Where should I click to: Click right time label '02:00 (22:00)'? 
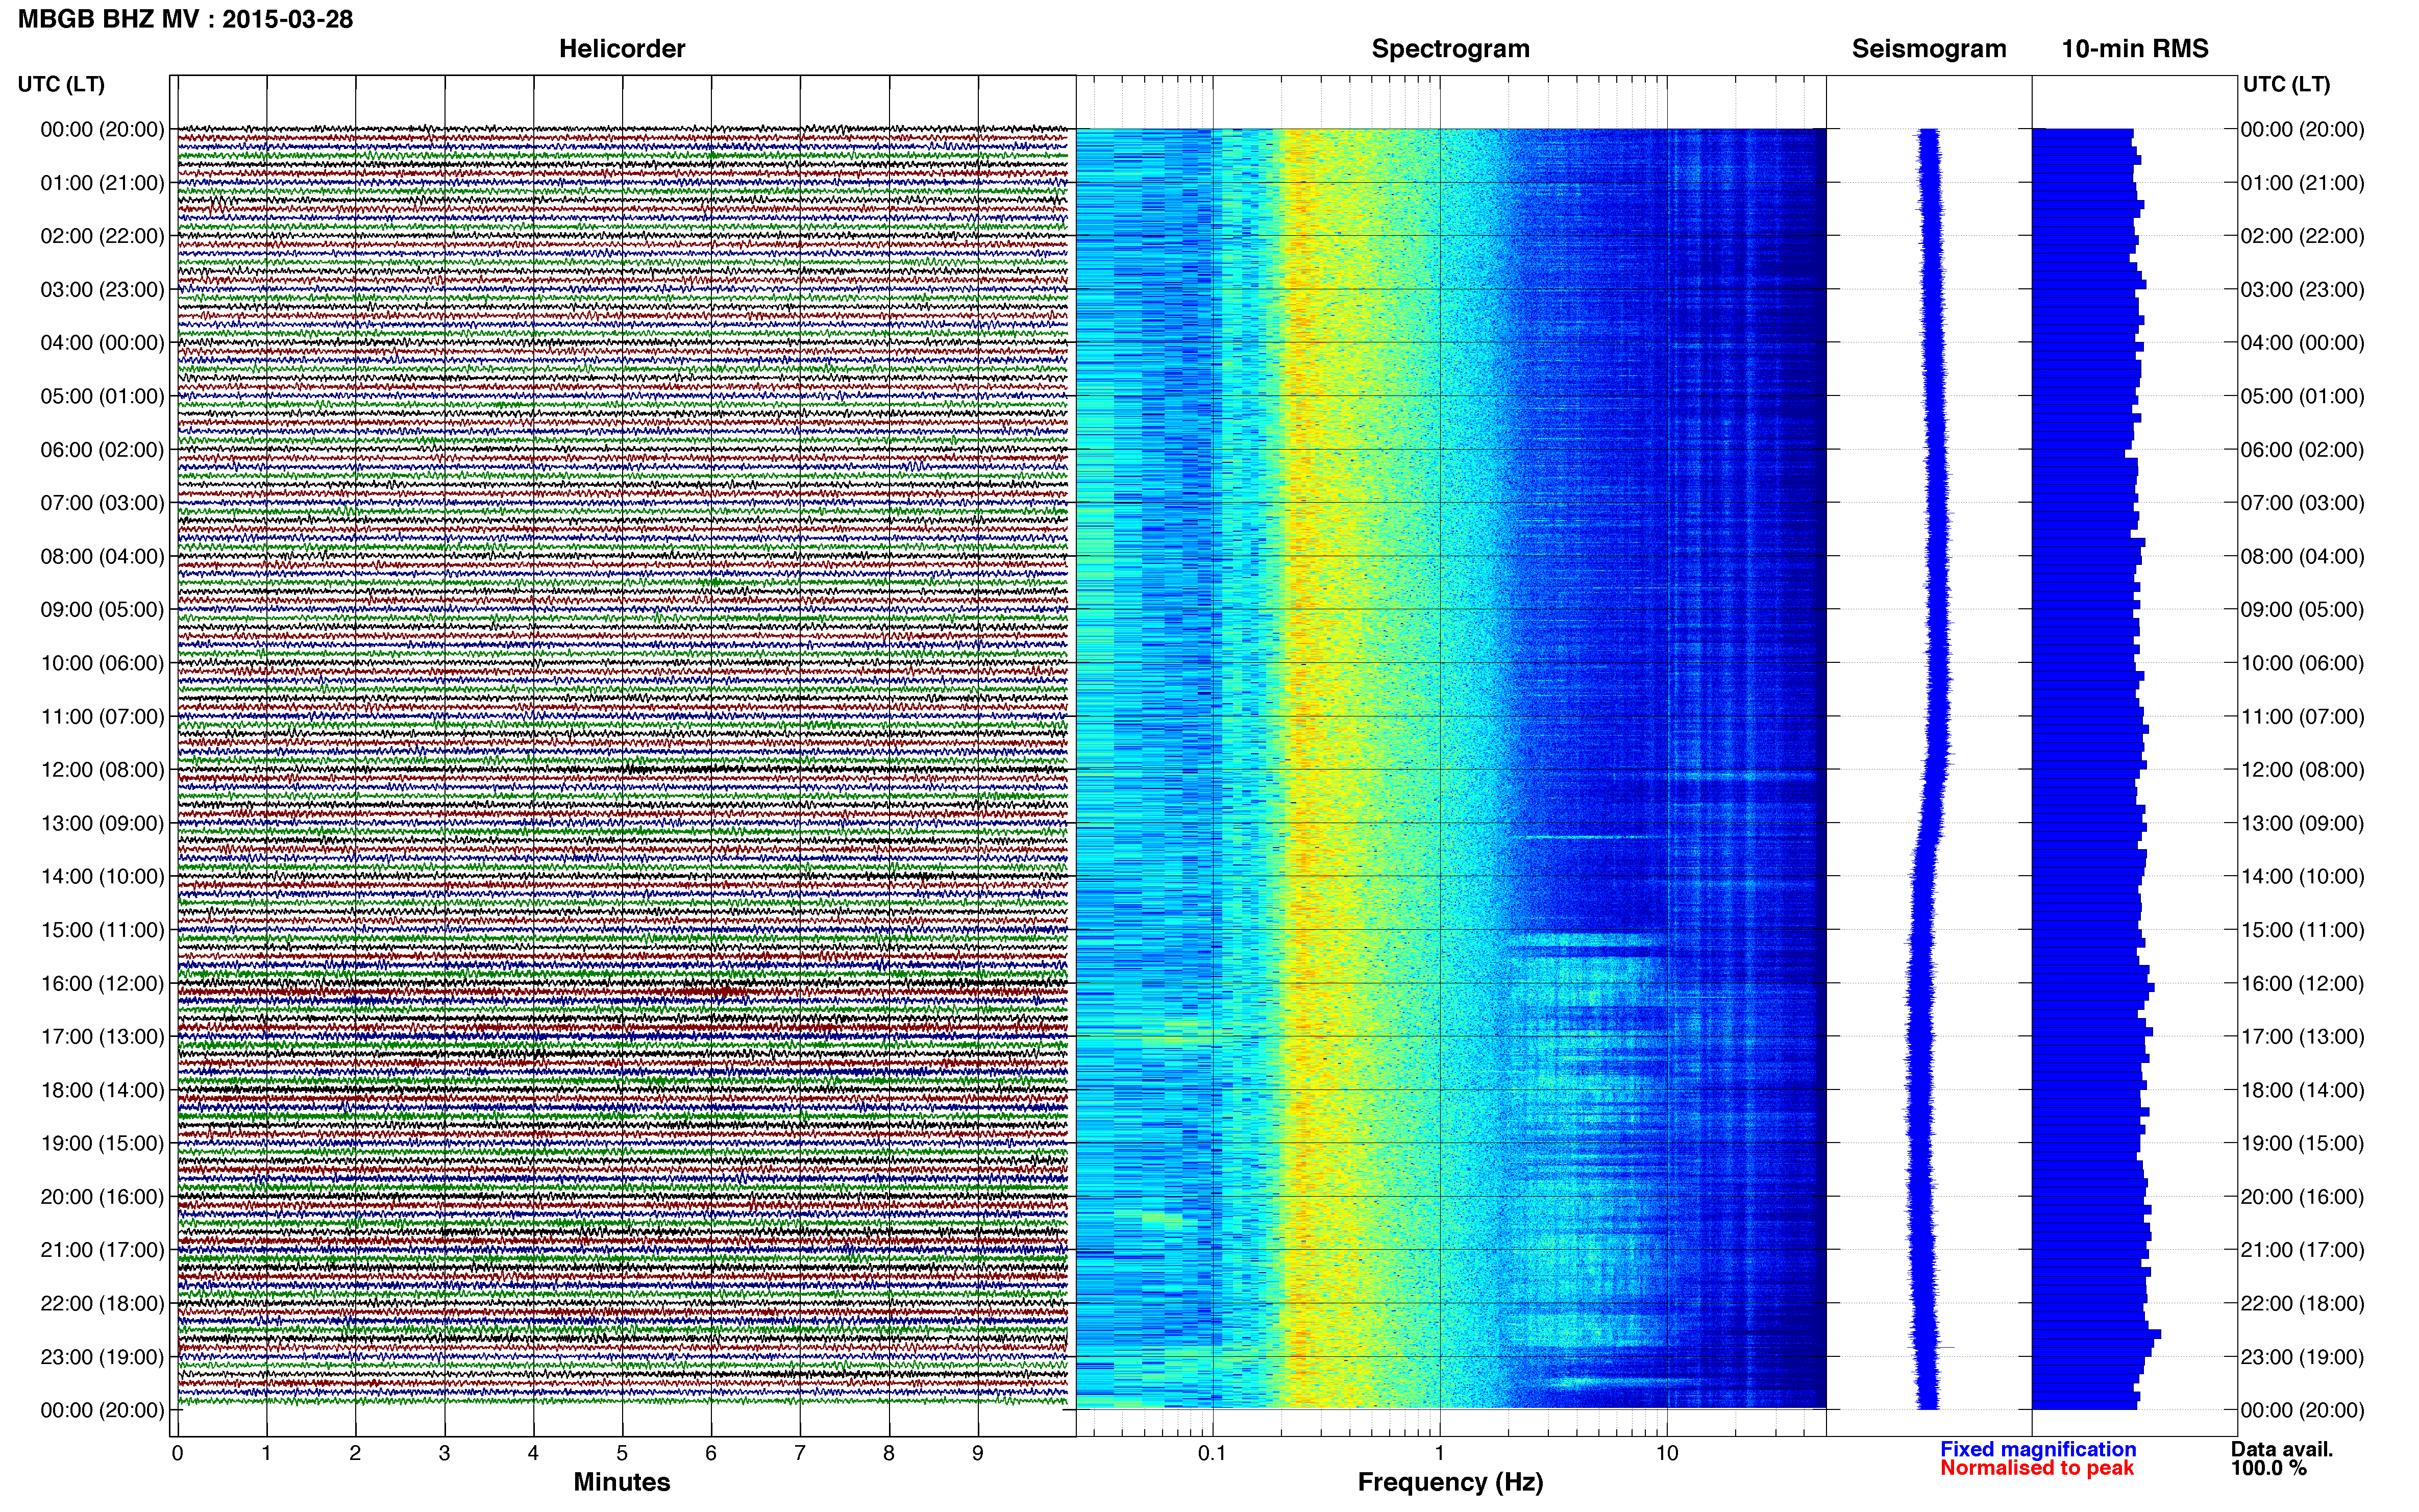(2302, 236)
